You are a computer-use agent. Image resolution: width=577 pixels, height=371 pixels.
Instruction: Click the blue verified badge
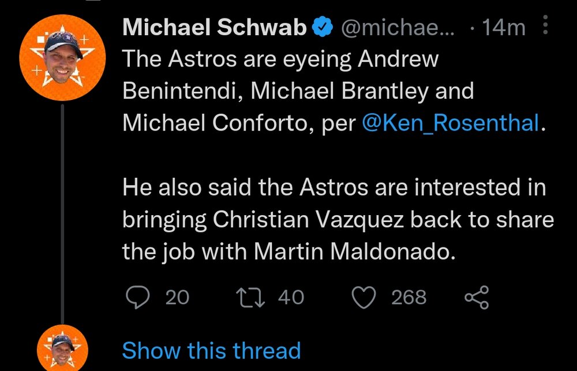click(x=322, y=27)
